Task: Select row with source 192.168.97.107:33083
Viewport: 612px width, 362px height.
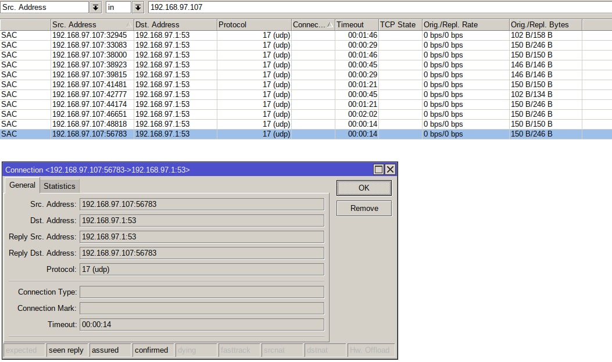Action: coord(306,45)
